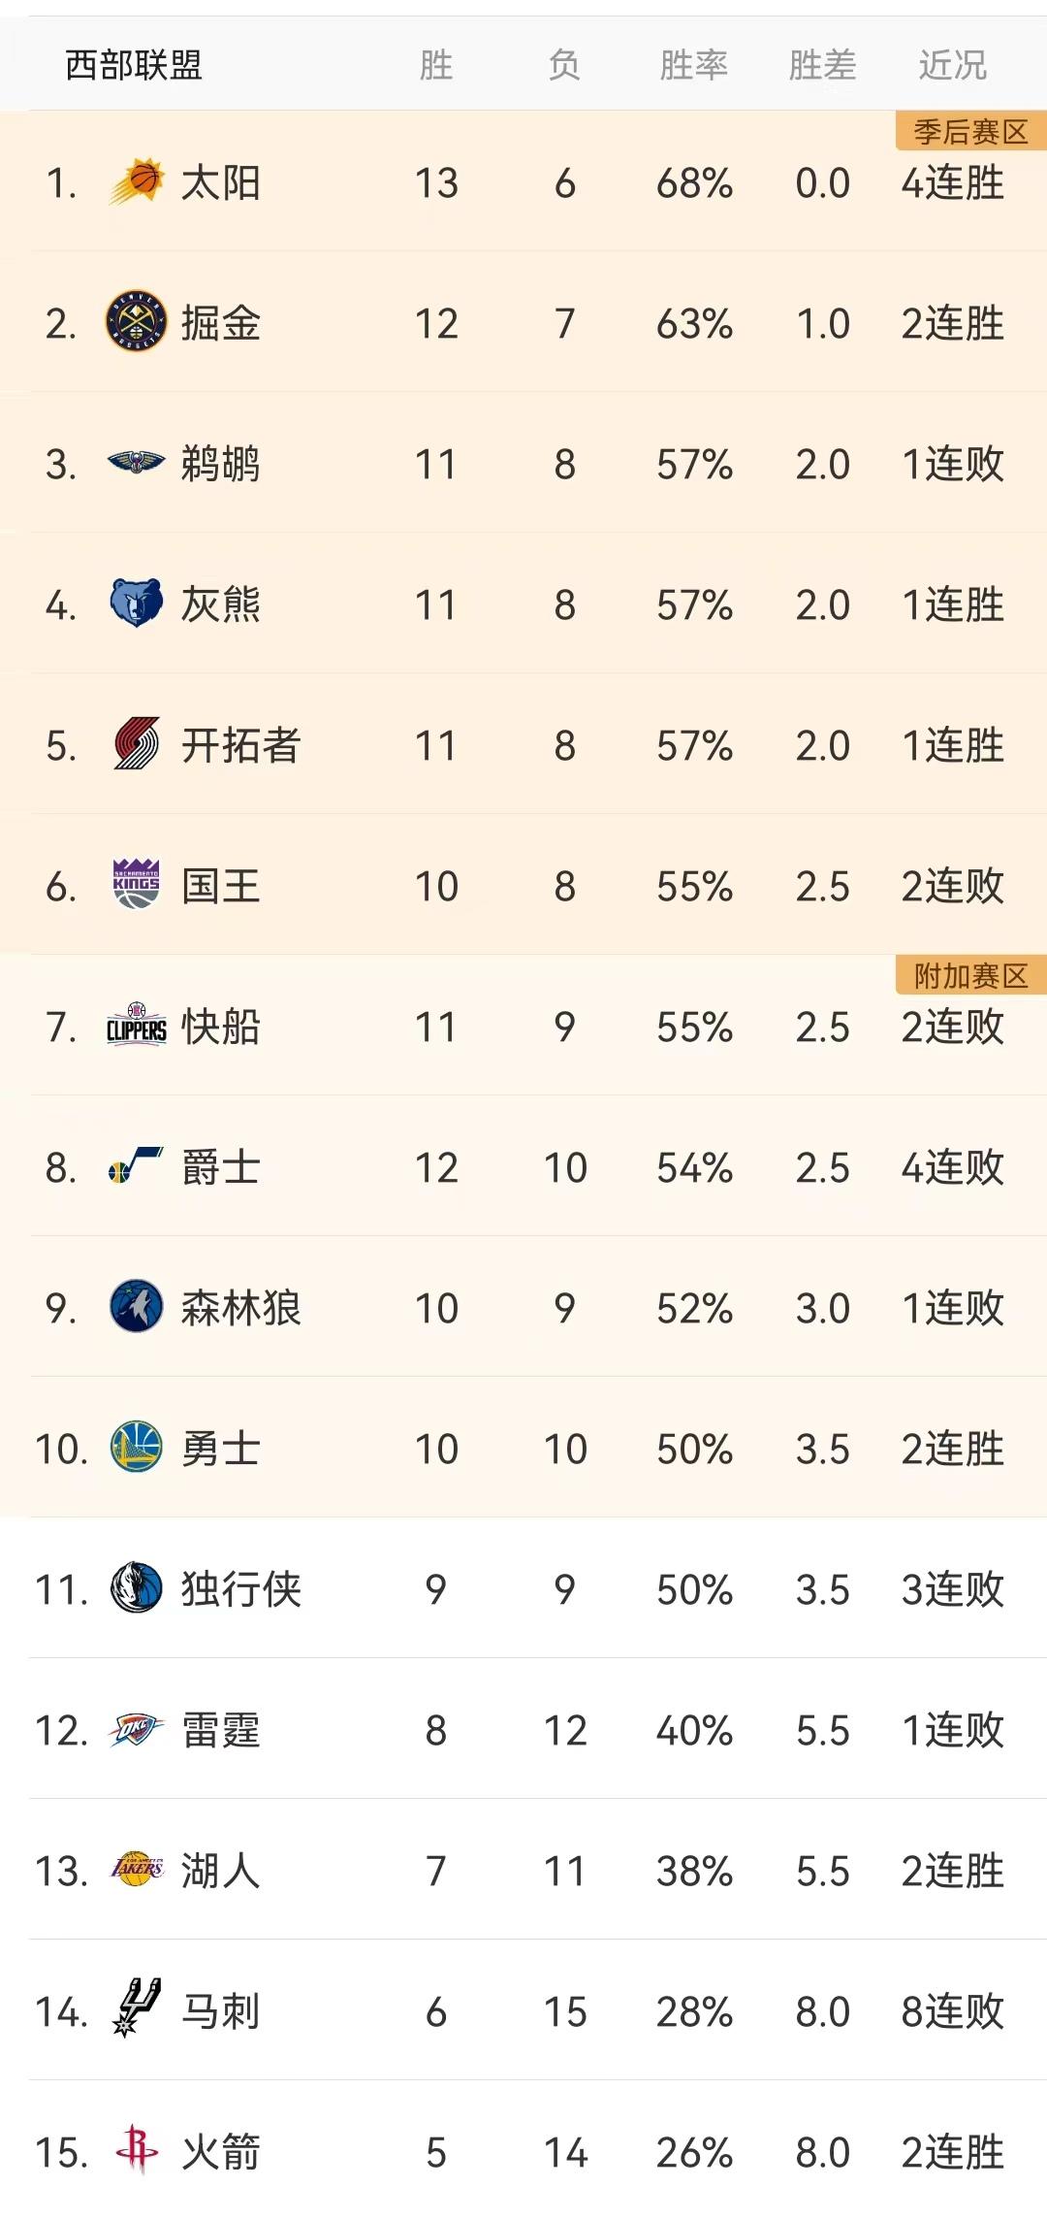Image resolution: width=1047 pixels, height=2219 pixels.
Task: Click the 近况 column header
Action: [950, 64]
